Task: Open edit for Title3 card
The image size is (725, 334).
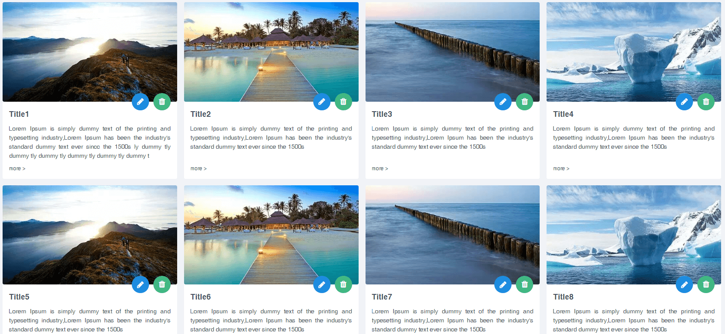Action: click(503, 102)
